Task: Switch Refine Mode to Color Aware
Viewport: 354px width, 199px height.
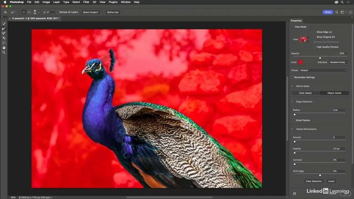Action: coord(305,93)
